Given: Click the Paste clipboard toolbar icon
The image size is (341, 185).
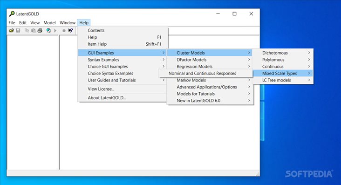Looking at the screenshot, I should [33, 31].
